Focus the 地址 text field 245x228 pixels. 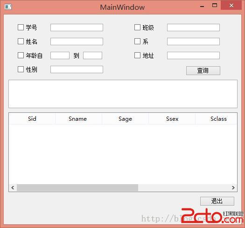(194, 55)
